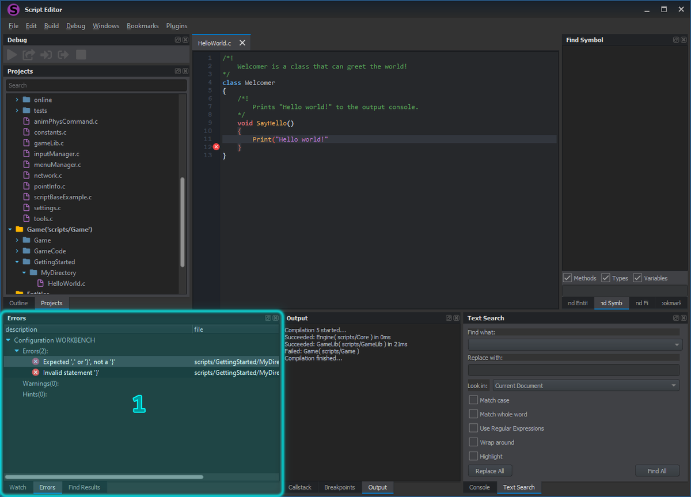Click the error badge on line 12 gutter
The image size is (691, 497).
tap(216, 147)
